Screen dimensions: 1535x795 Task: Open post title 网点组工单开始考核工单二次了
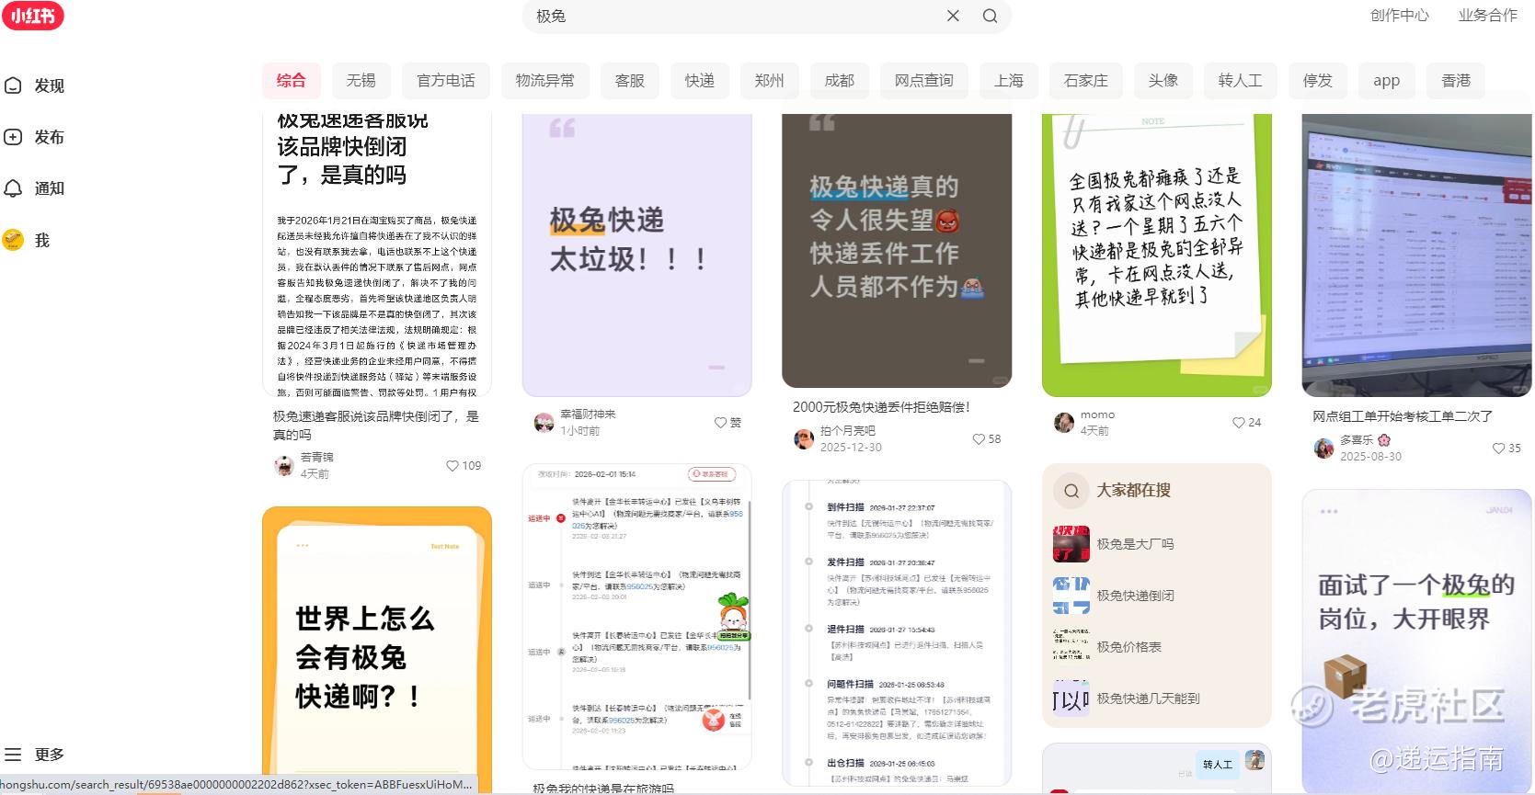click(x=1403, y=416)
